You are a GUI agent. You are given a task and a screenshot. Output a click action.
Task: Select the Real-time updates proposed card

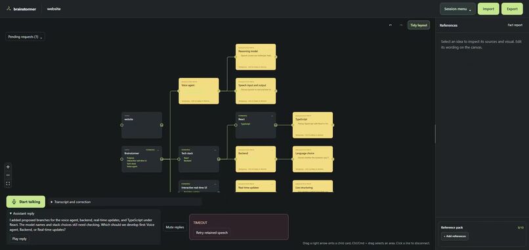click(x=256, y=187)
